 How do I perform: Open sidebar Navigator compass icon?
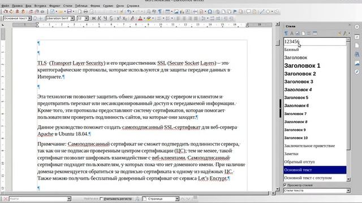coord(357,72)
